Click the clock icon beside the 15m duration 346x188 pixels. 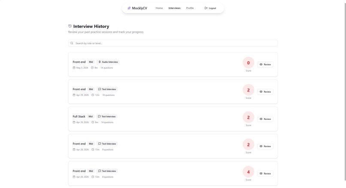pyautogui.click(x=93, y=150)
